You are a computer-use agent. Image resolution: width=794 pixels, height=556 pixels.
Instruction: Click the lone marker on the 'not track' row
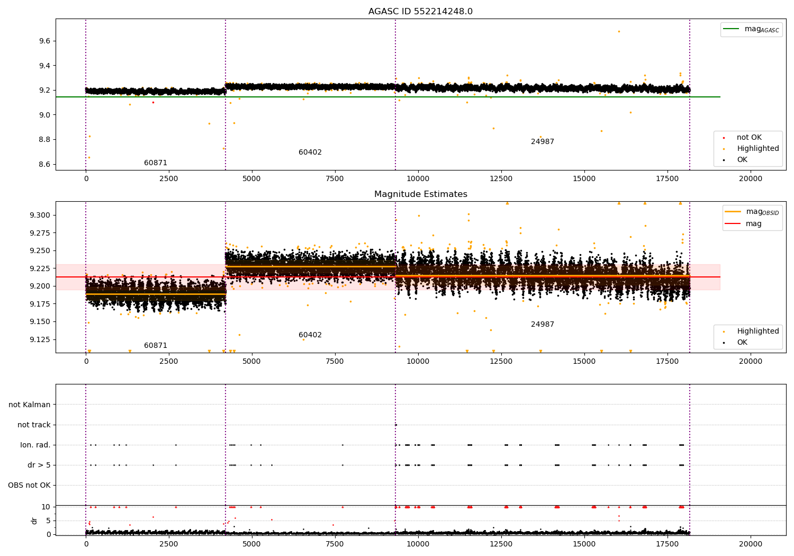[x=396, y=425]
